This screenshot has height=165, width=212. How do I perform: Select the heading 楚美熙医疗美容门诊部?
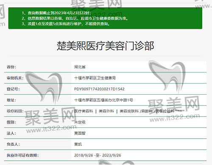tap(105, 46)
